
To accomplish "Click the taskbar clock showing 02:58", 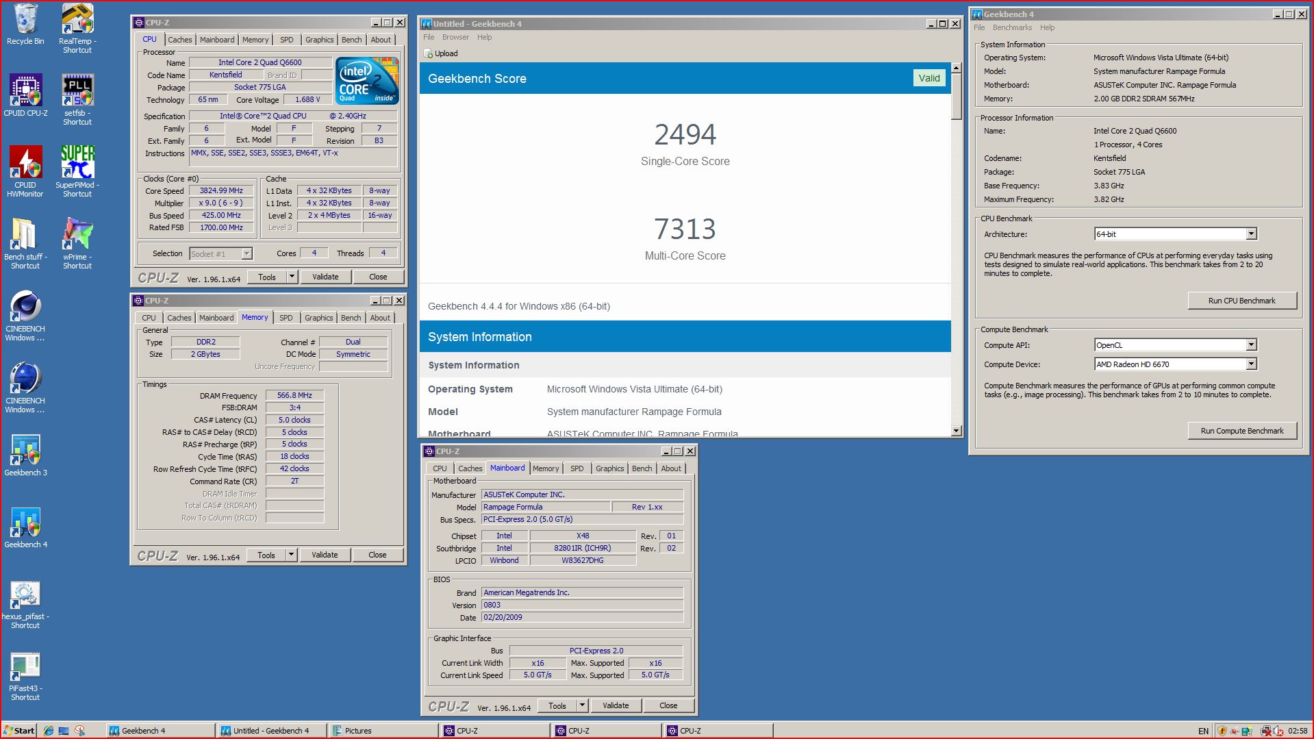I will 1298,731.
